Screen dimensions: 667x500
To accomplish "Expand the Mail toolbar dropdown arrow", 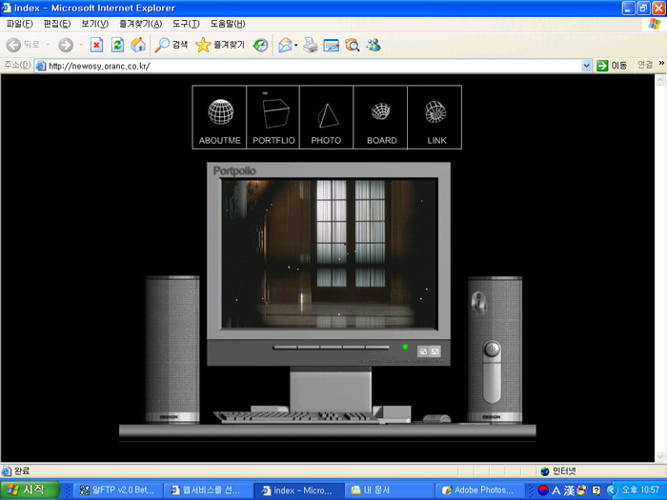I will pos(296,45).
